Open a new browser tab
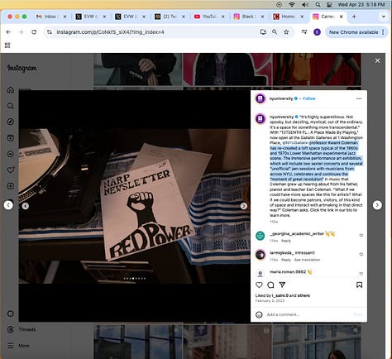 click(x=354, y=17)
